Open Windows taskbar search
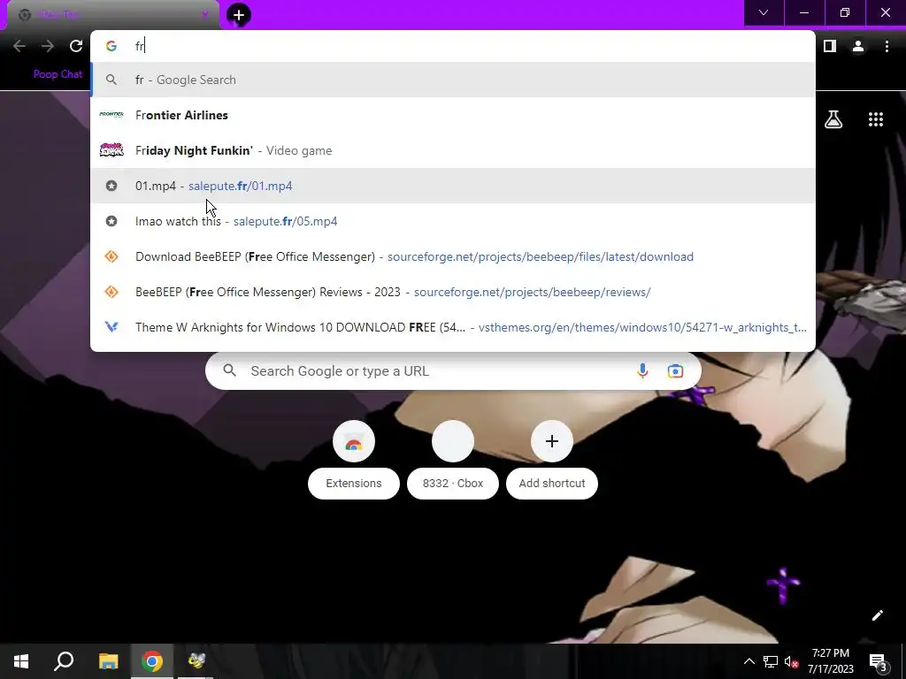The width and height of the screenshot is (906, 679). [64, 661]
